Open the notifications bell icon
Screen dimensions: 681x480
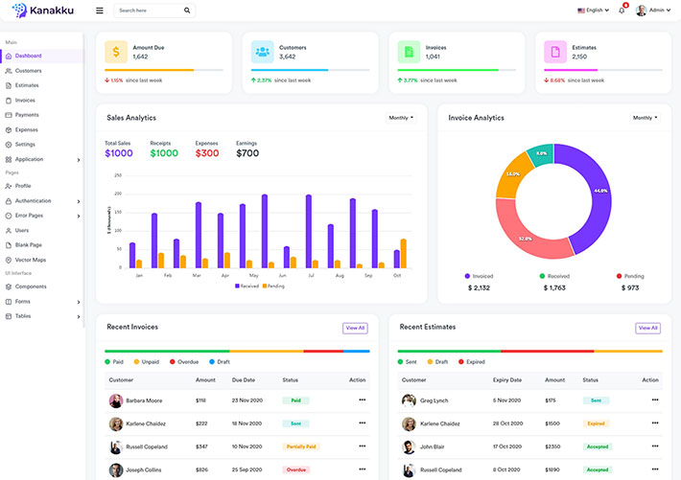click(x=622, y=11)
